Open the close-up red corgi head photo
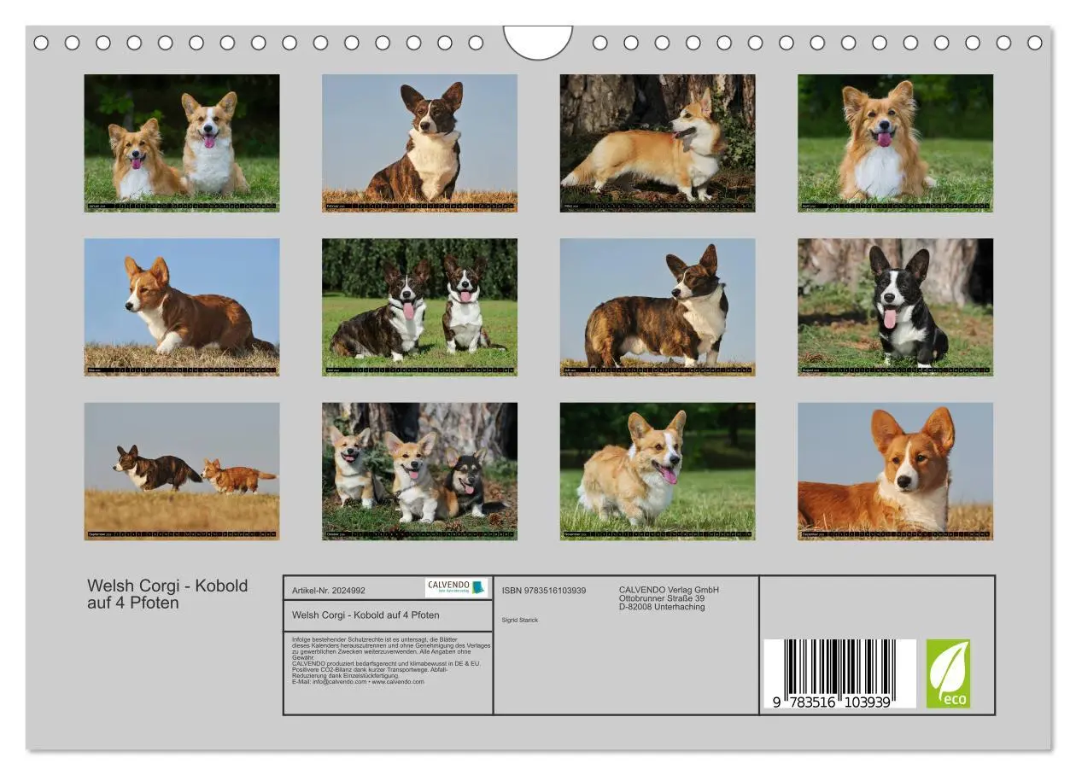This screenshot has height=775, width=1076. (895, 471)
